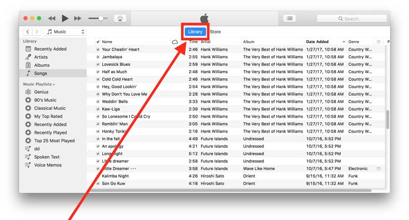Uncheck the Half as Much checkbox
The image size is (409, 220).
point(98,72)
